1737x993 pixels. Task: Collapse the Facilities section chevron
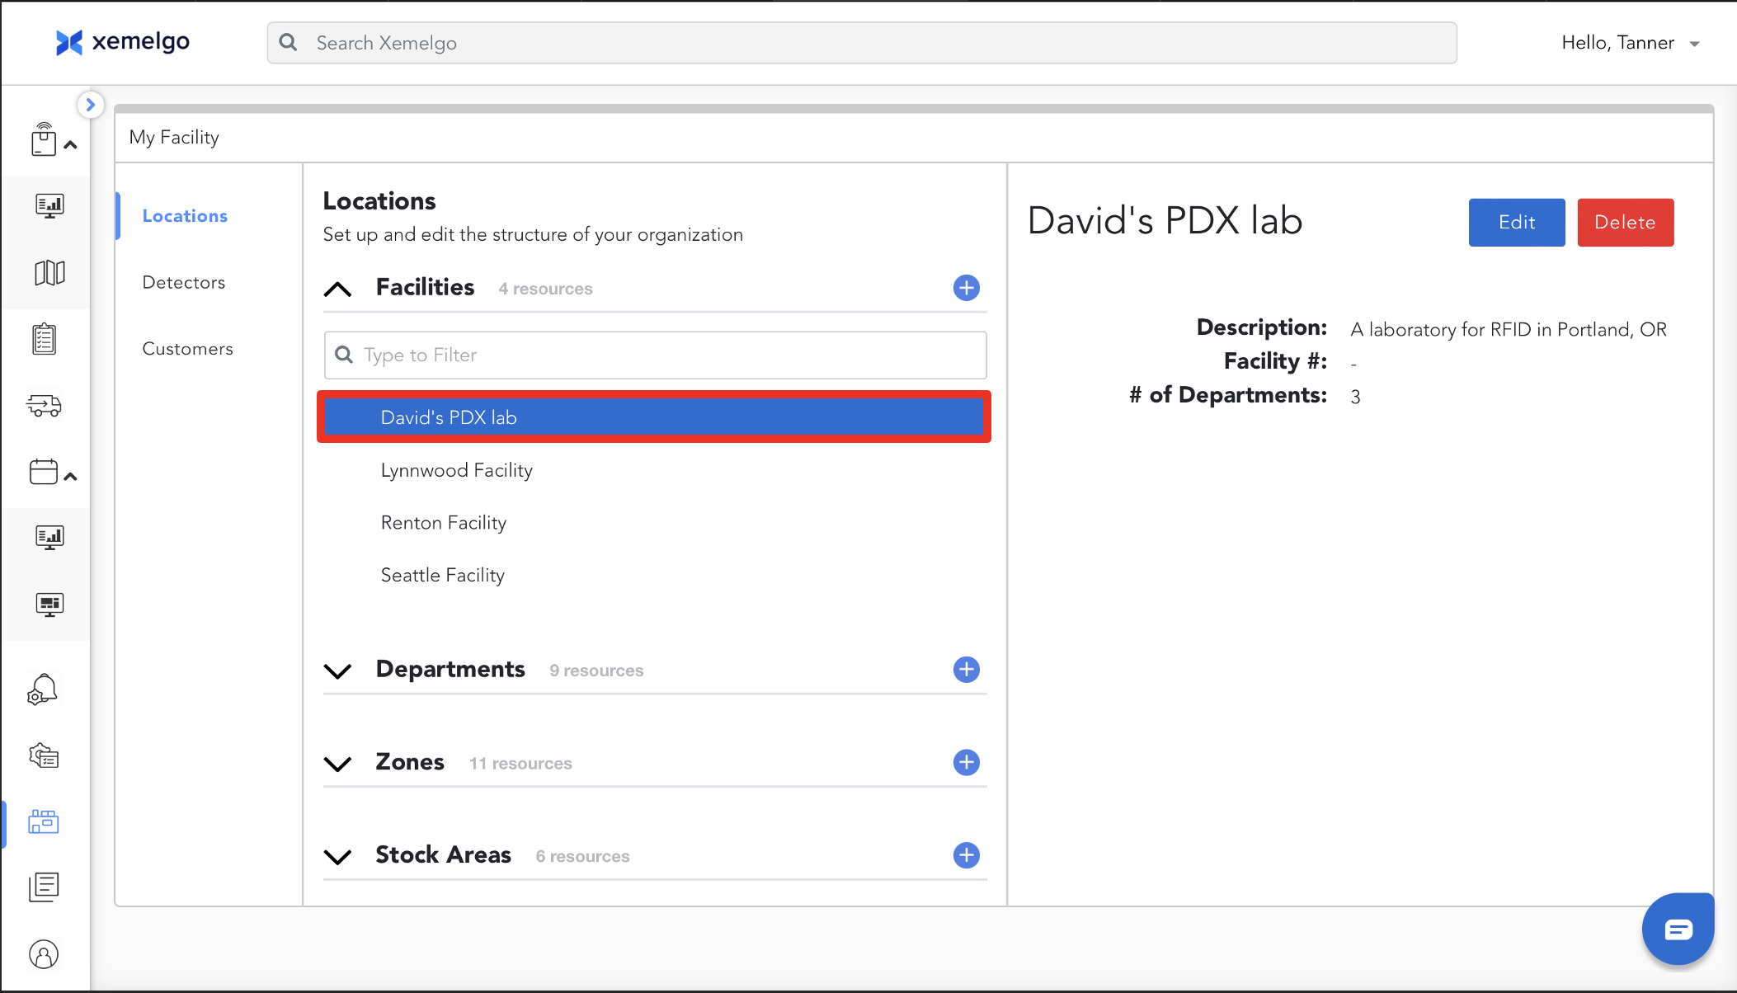click(338, 289)
